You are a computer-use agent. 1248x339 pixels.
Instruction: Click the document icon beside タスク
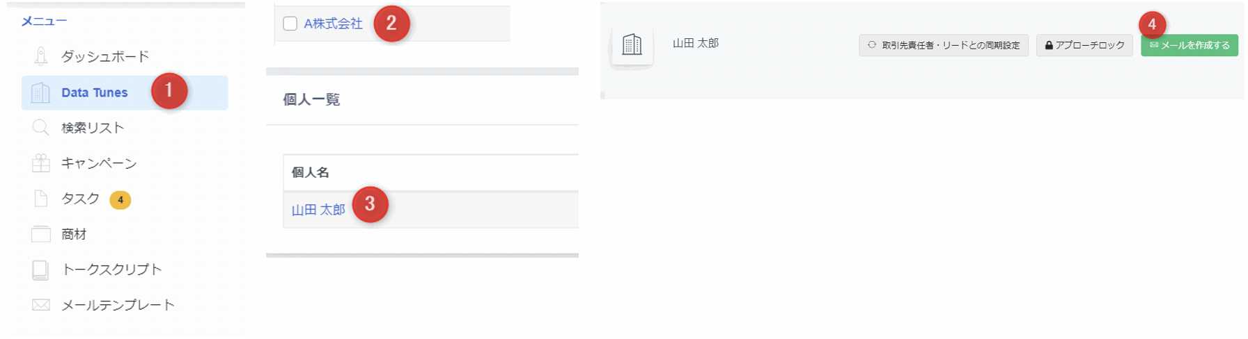(x=41, y=199)
